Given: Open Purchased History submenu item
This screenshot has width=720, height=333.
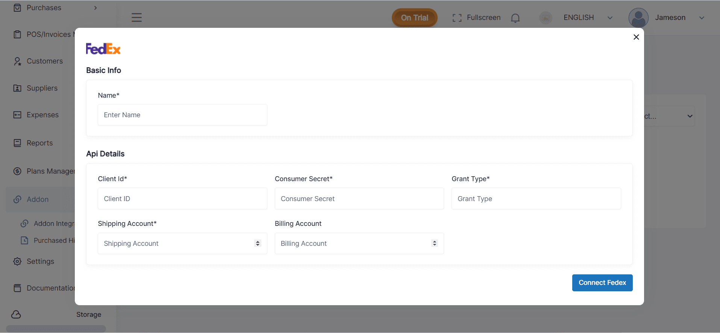Looking at the screenshot, I should (54, 241).
